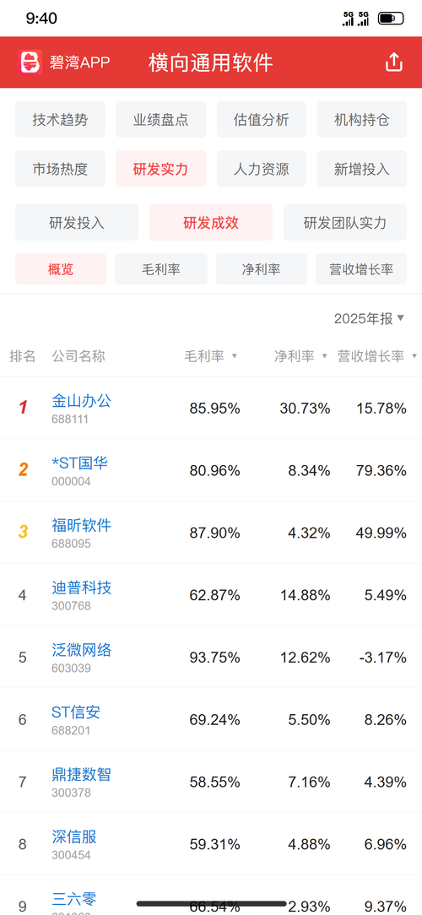422x915 pixels.
Task: Tap the rank 2 orange medal number
Action: (x=23, y=470)
